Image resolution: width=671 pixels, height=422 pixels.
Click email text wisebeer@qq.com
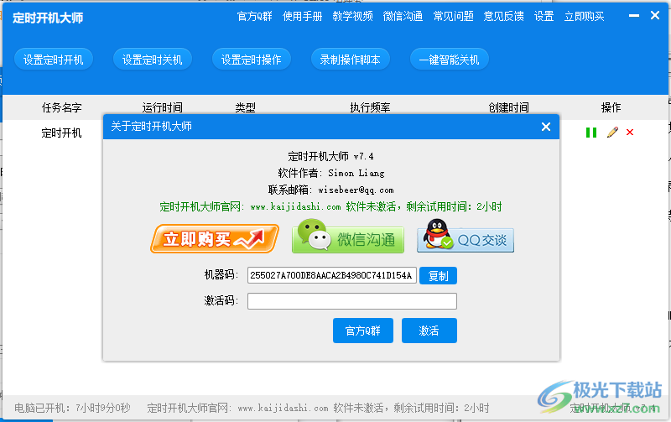356,190
